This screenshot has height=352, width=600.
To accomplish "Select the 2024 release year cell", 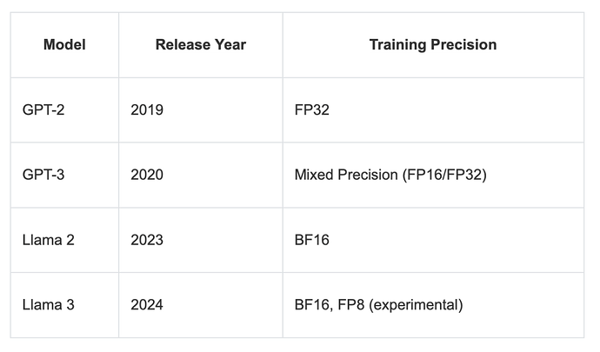I will point(147,305).
